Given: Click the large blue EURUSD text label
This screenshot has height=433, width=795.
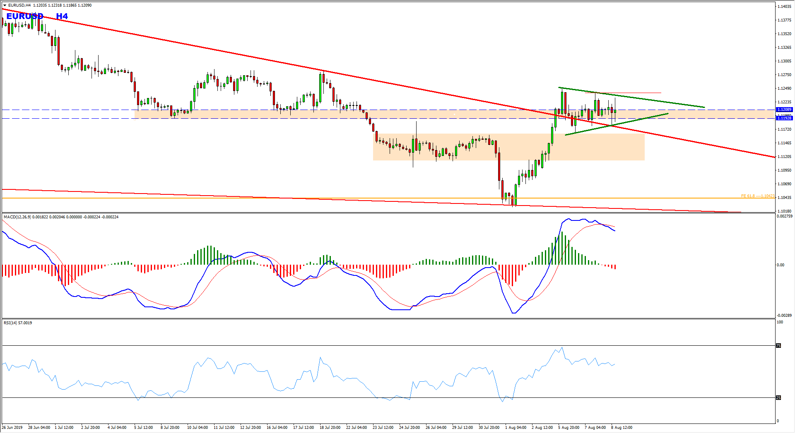Looking at the screenshot, I should [x=25, y=16].
